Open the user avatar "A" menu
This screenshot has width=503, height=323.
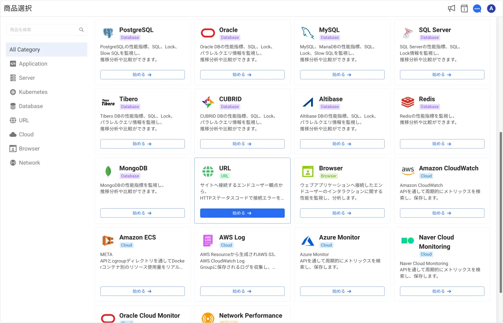tap(491, 8)
